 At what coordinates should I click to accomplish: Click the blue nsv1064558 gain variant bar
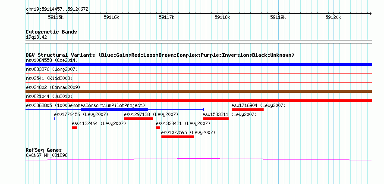(x=198, y=64)
